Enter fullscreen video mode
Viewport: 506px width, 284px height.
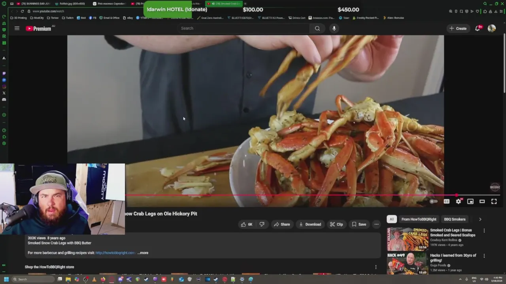click(x=494, y=202)
